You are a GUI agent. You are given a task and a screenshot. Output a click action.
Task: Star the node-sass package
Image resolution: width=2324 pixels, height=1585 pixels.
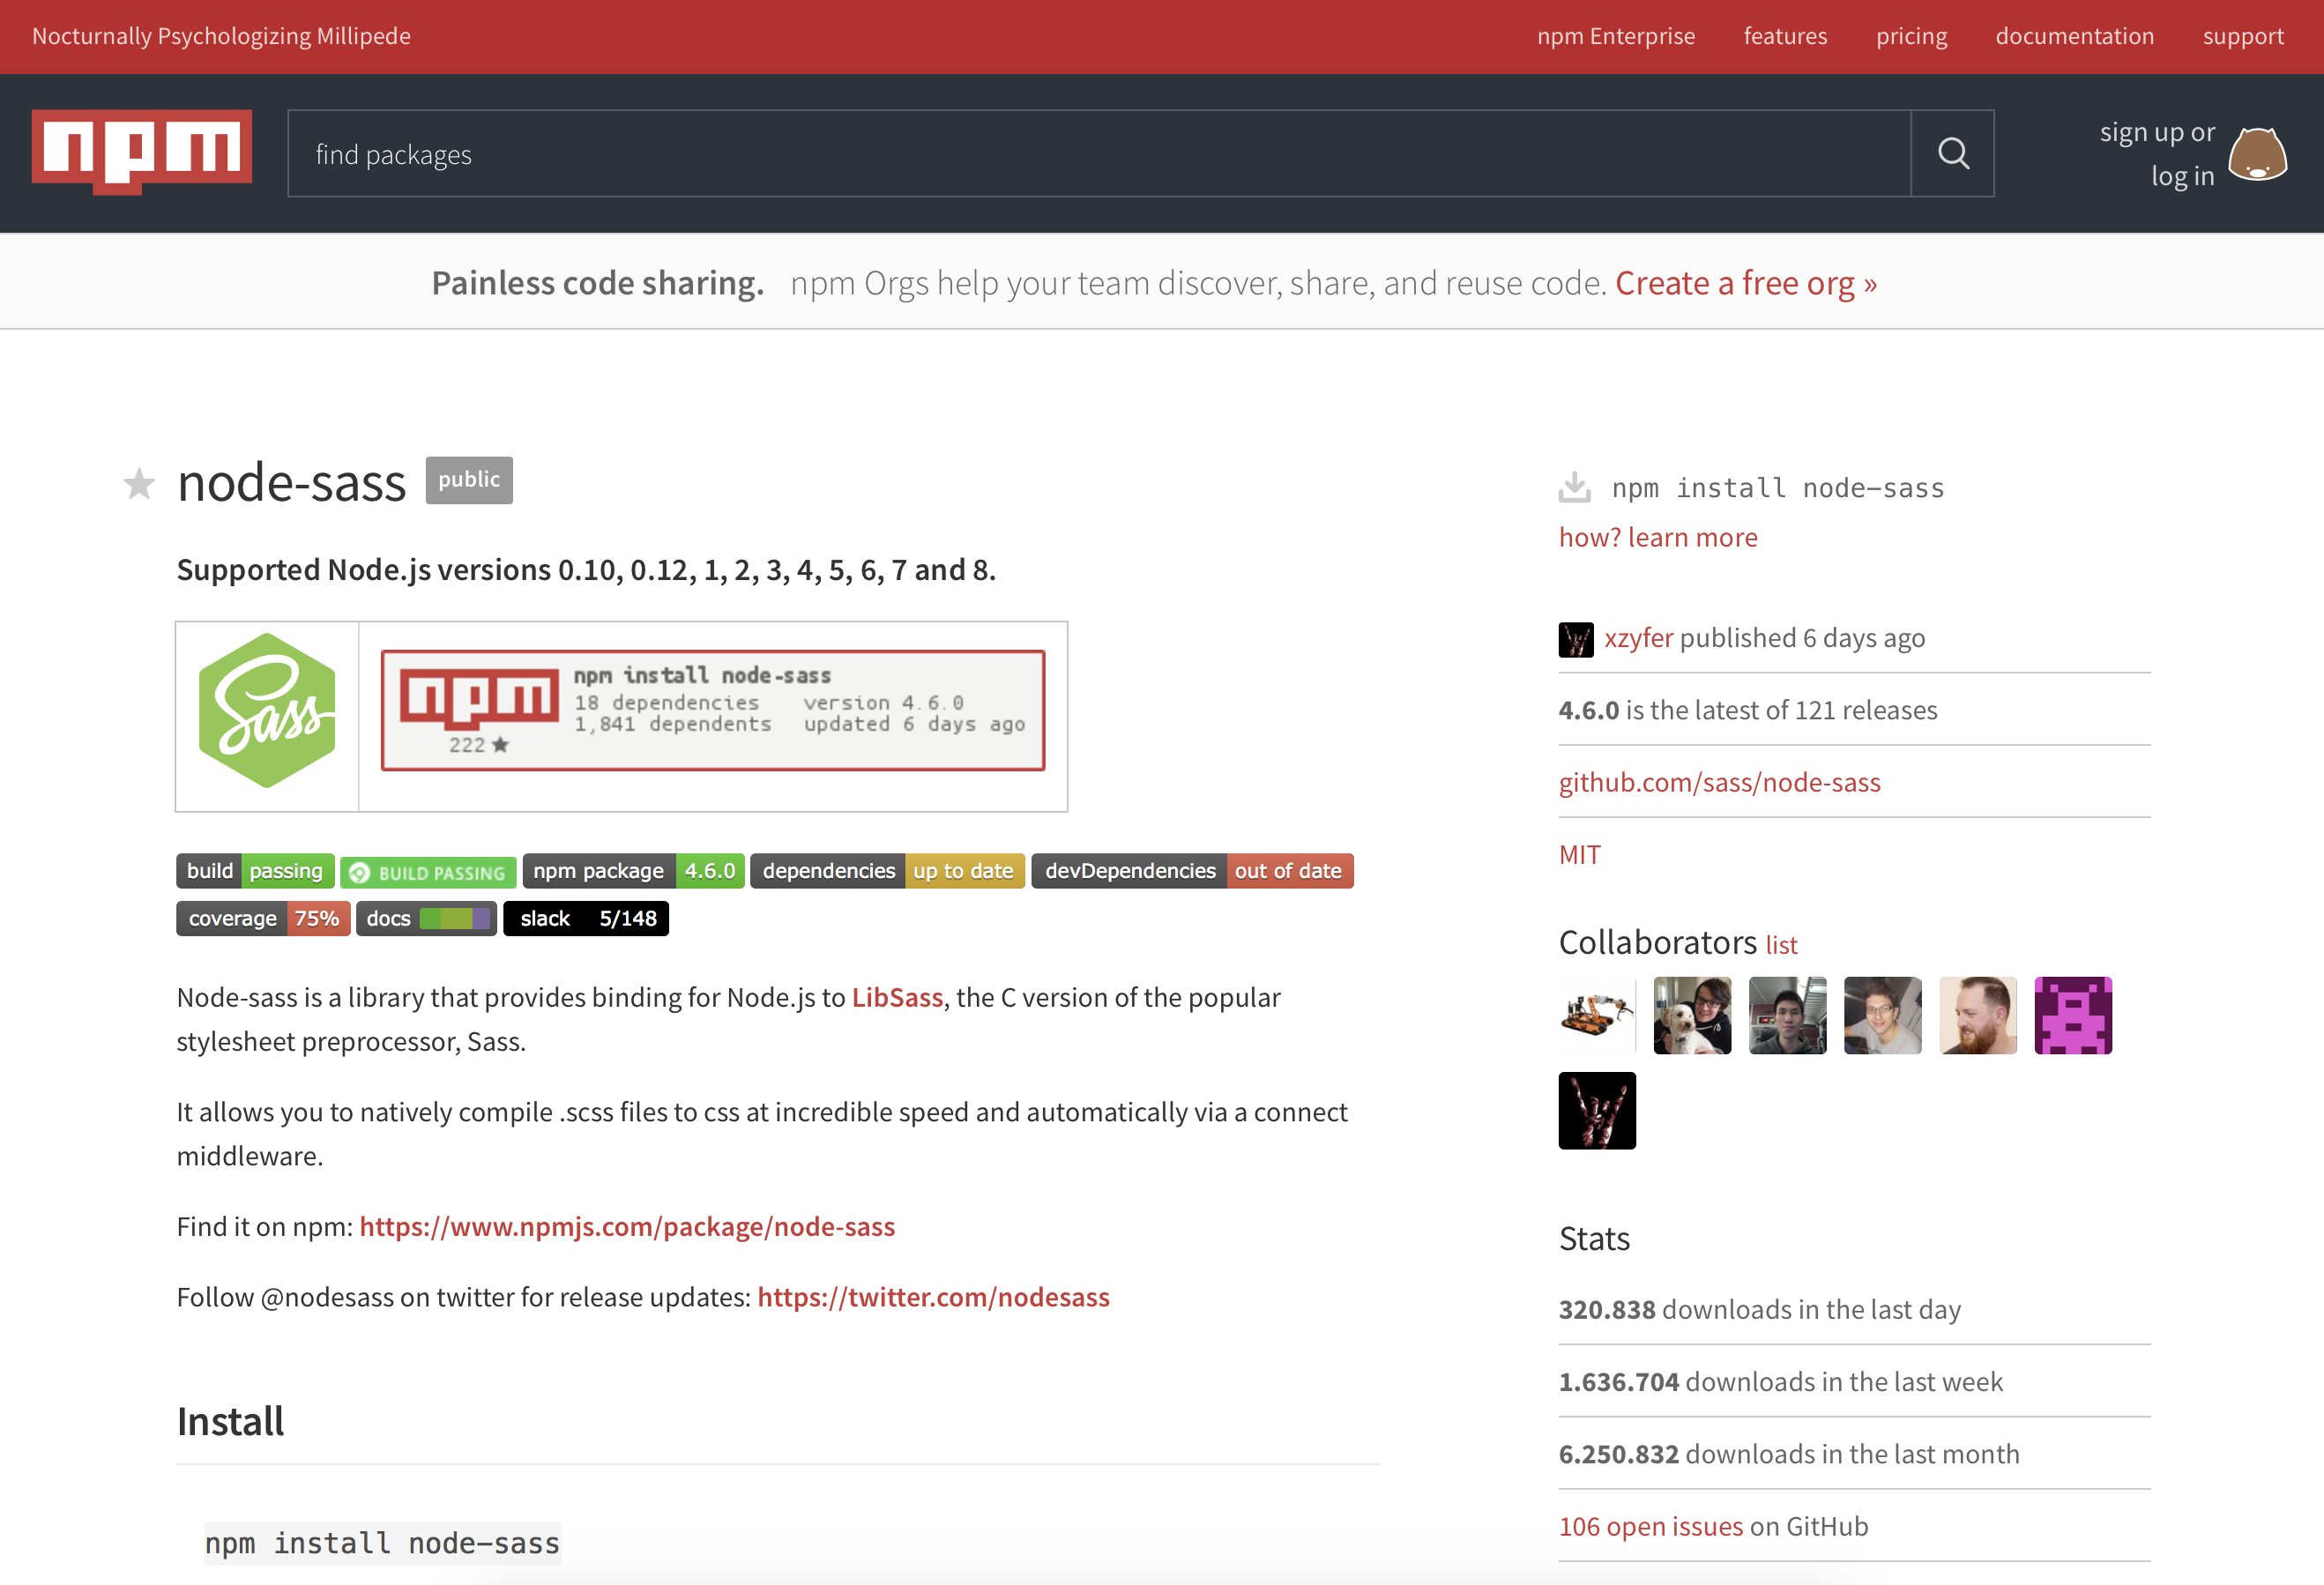[139, 484]
